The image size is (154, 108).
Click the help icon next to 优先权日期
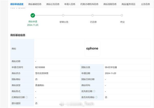click(x=94, y=91)
